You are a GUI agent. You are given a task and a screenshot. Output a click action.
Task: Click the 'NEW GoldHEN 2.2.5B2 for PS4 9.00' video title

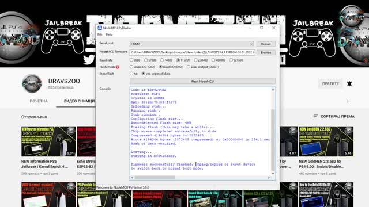coord(321,164)
